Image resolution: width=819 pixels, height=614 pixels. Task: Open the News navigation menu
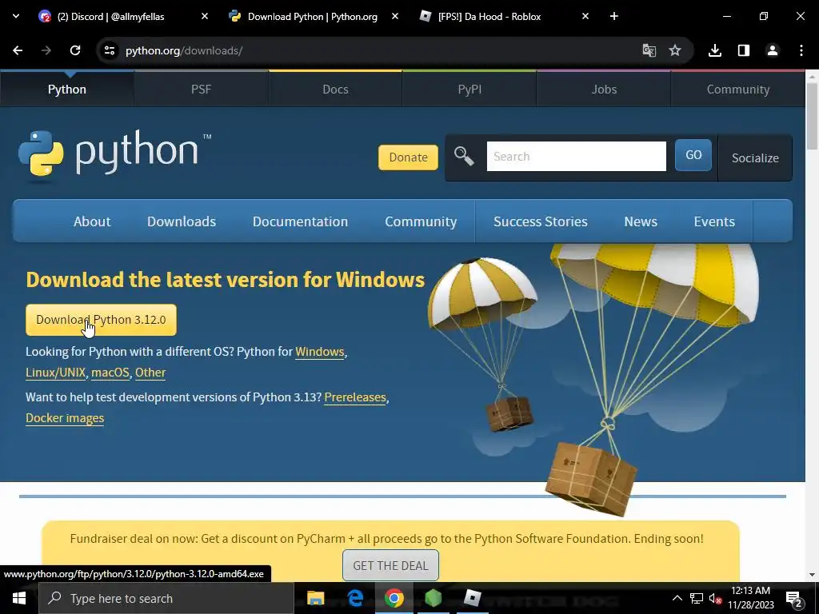[641, 221]
